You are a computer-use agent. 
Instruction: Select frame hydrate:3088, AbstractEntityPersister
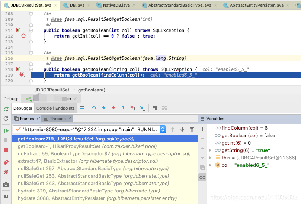(105, 198)
